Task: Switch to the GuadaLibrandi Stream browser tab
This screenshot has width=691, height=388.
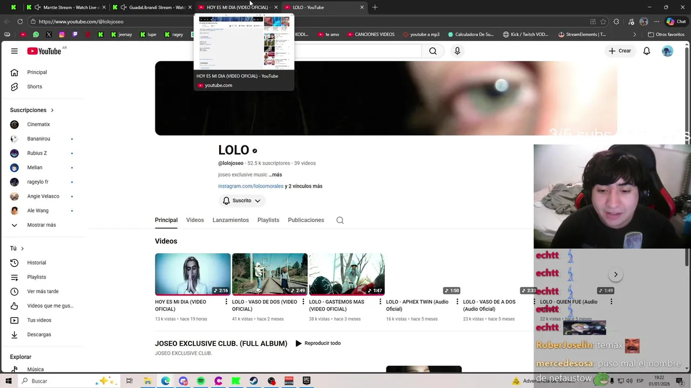Action: (152, 7)
